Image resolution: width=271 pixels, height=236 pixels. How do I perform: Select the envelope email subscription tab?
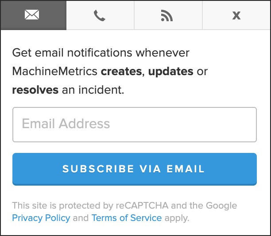point(34,15)
